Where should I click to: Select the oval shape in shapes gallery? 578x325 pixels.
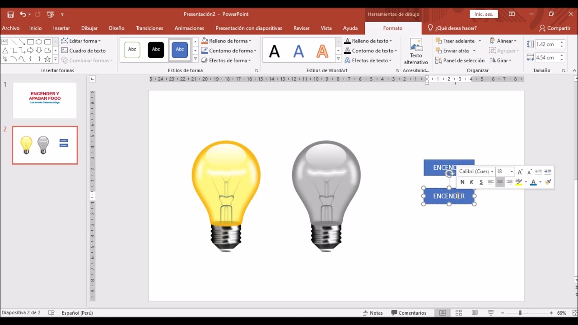tap(39, 42)
